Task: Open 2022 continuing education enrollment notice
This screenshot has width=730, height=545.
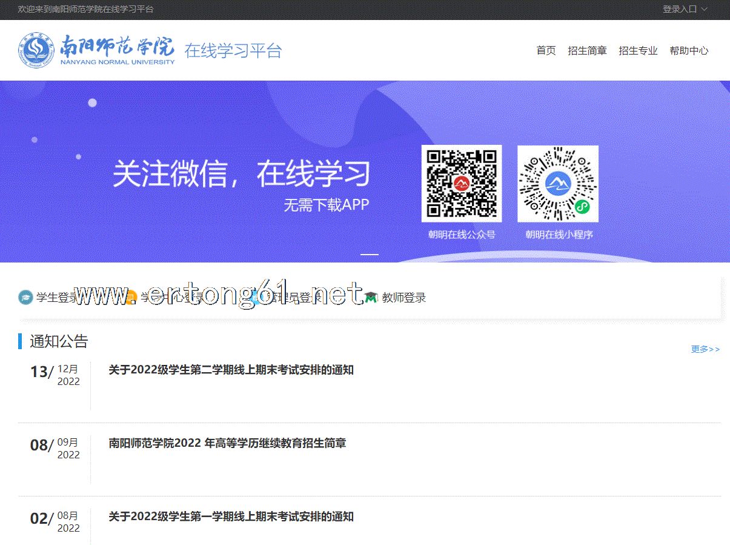Action: click(227, 443)
